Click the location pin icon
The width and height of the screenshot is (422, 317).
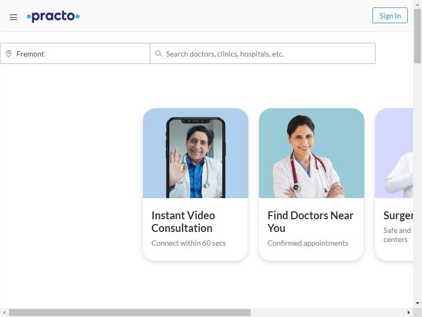click(8, 54)
